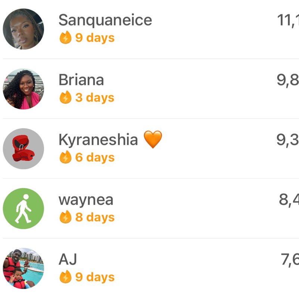Screen dimensions: 299x298
Task: Tap waynea's step count starting 8,4
Action: click(x=289, y=200)
